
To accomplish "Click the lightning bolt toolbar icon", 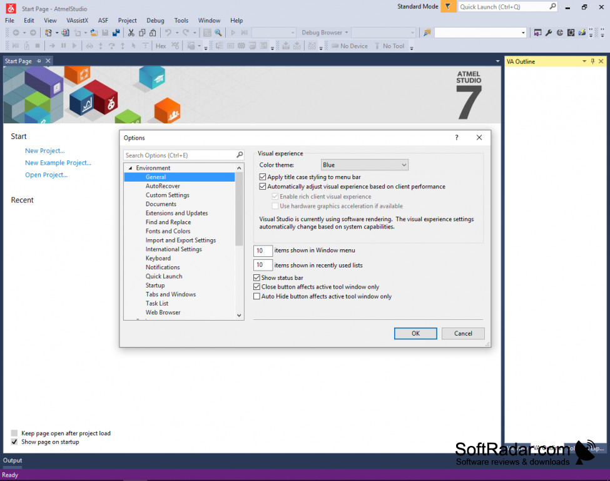I will click(x=582, y=33).
